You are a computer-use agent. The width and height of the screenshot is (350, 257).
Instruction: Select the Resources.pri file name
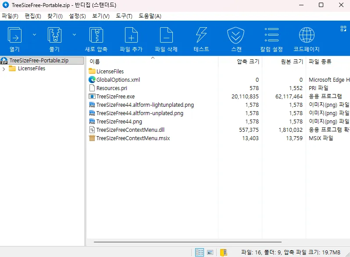111,88
